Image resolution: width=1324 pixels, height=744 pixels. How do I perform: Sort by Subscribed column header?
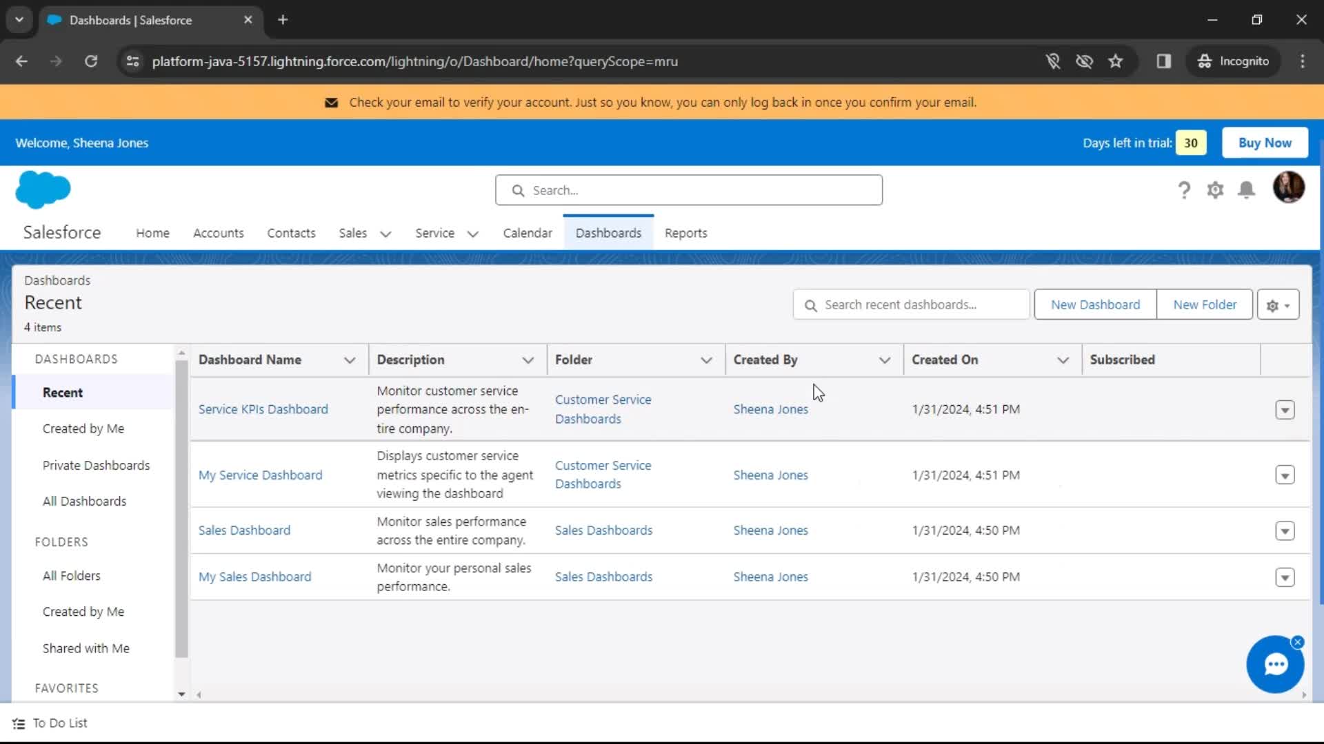(1122, 360)
